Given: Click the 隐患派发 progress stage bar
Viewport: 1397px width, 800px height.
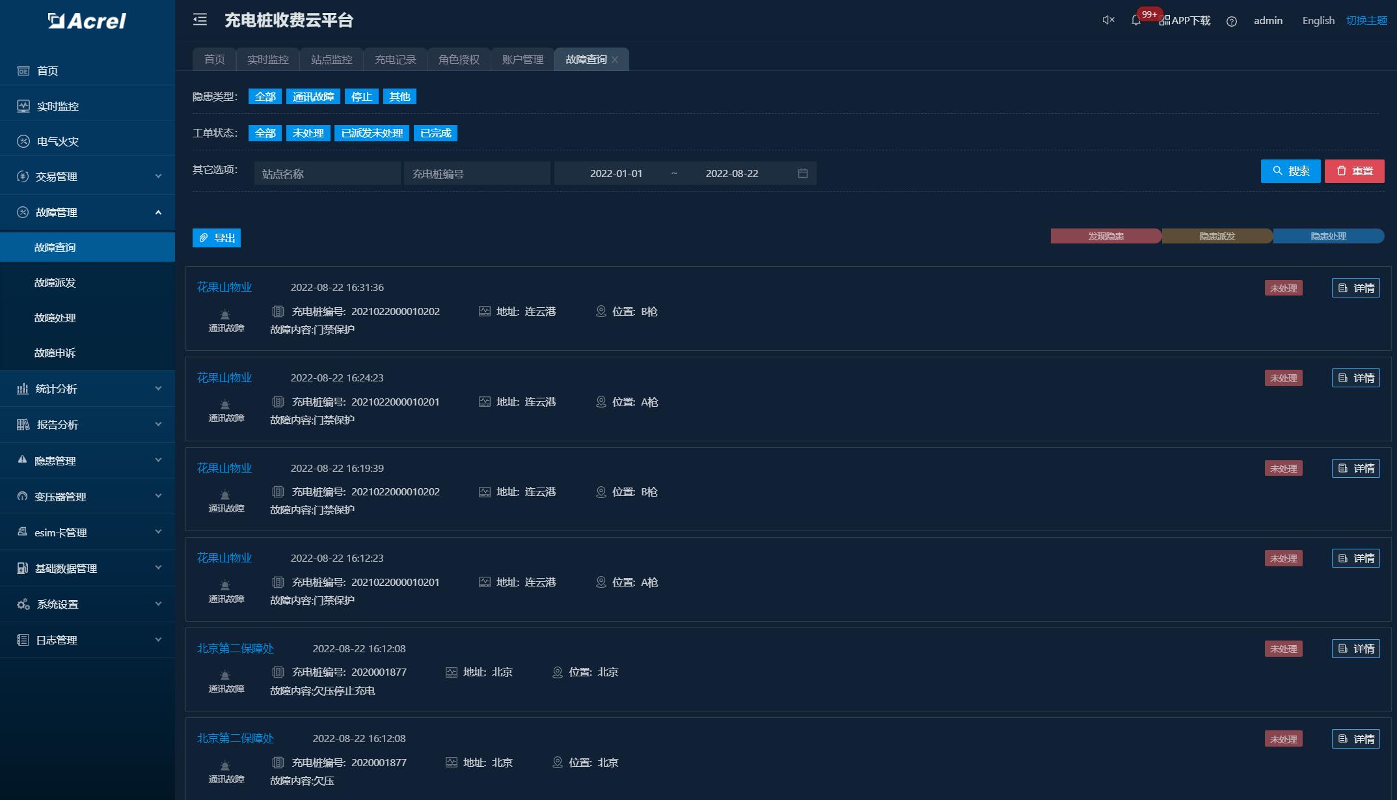Looking at the screenshot, I should click(1217, 236).
